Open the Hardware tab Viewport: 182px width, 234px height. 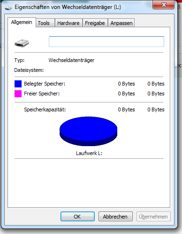(68, 23)
